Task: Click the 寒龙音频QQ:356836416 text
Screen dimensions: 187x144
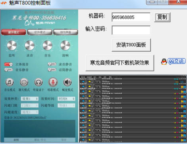Action: pyautogui.click(x=39, y=17)
